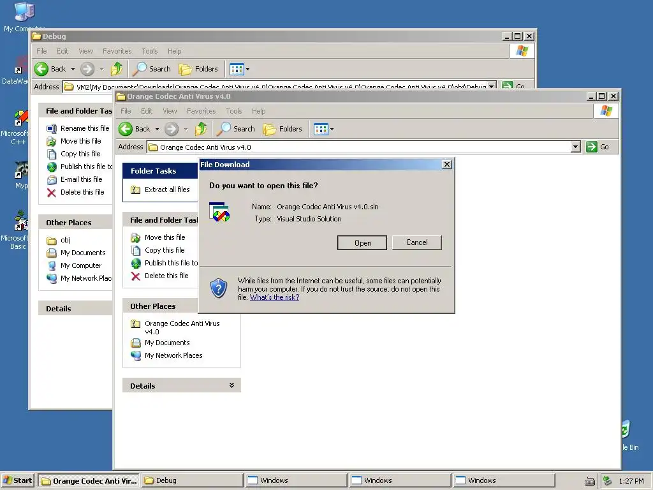The height and width of the screenshot is (490, 653).
Task: Open My Network Places in Orange Codec window
Action: click(166, 355)
